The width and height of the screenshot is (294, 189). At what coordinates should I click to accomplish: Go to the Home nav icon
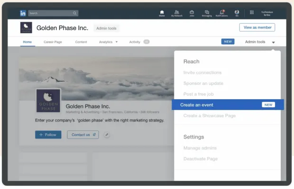(x=162, y=13)
